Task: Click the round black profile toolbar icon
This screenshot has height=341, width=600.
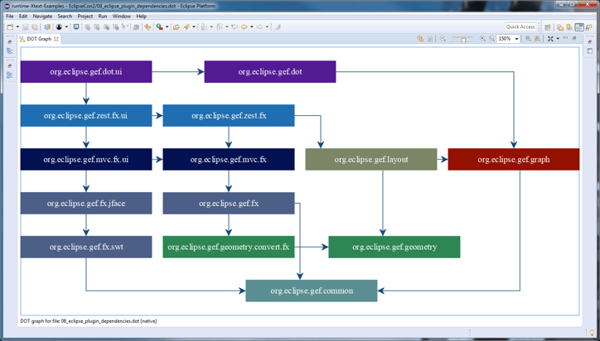Action: coord(59,26)
